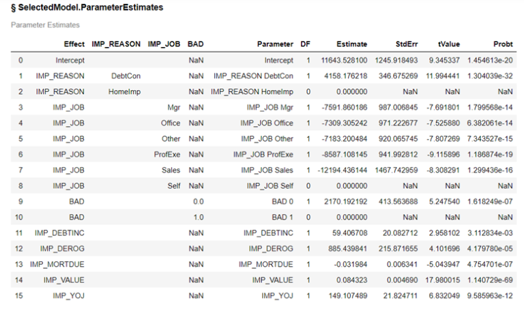Click the SelectedModel.ParameterEstimates section heading
This screenshot has height=313, width=524.
(x=87, y=8)
